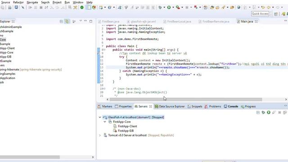The width and height of the screenshot is (288, 162).
Task: Click code line 13 with System.out.println
Action: [x=177, y=67]
